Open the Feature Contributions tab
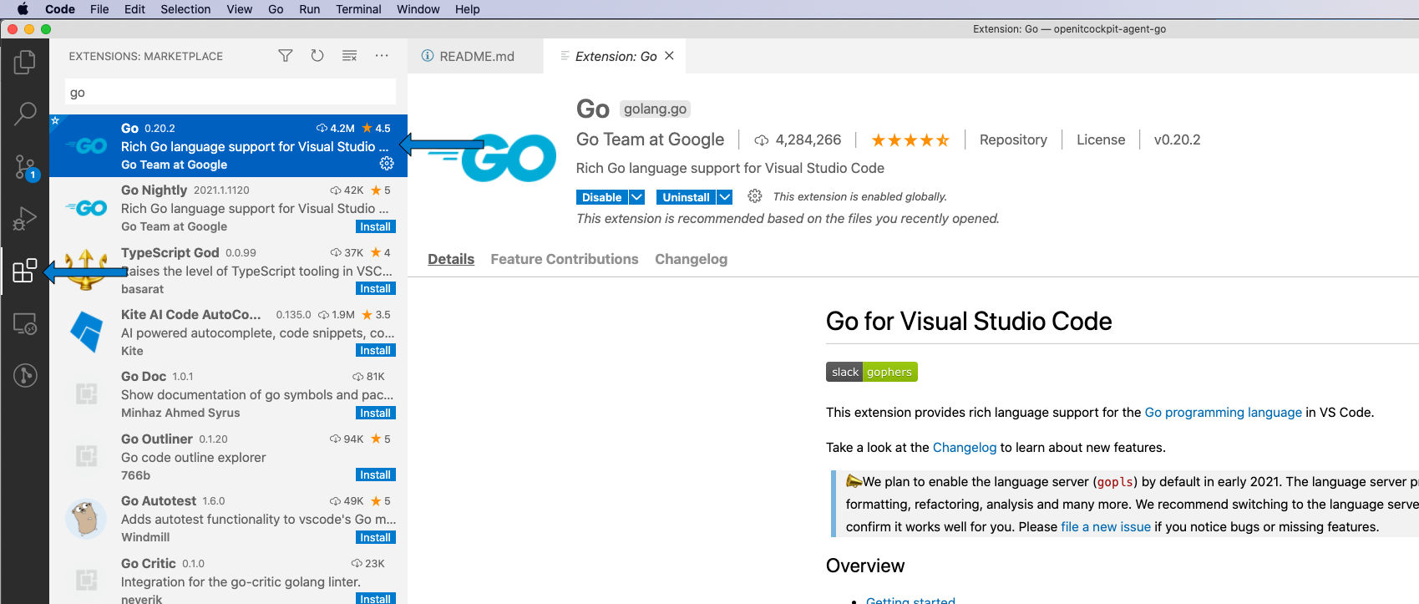This screenshot has height=604, width=1419. click(565, 259)
